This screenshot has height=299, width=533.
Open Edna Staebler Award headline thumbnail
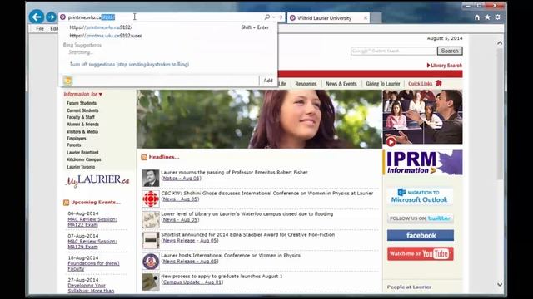point(151,240)
